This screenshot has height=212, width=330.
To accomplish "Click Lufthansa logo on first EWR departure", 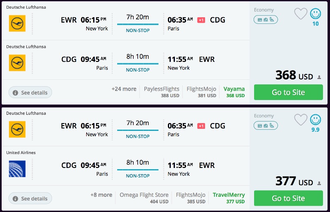I will click(x=17, y=23).
